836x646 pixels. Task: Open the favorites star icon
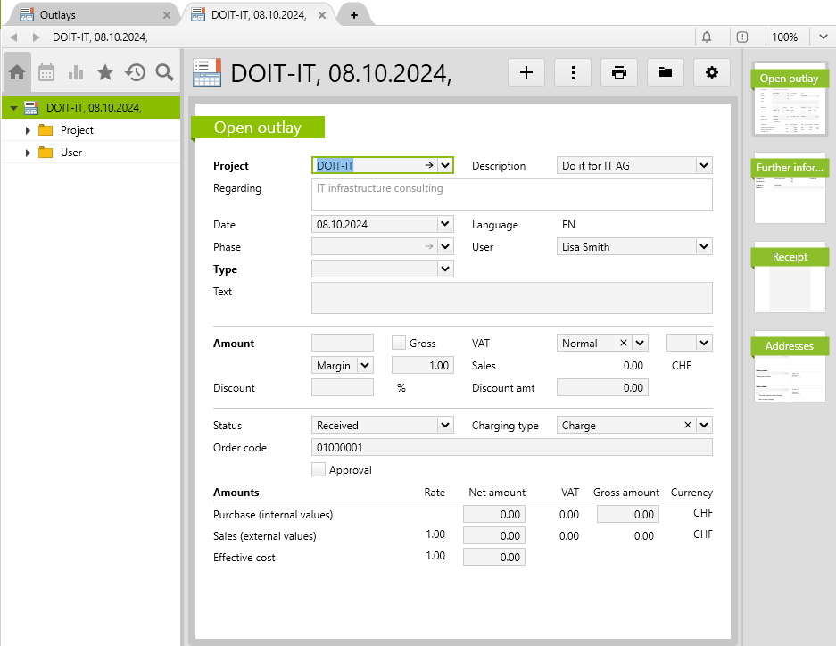105,72
